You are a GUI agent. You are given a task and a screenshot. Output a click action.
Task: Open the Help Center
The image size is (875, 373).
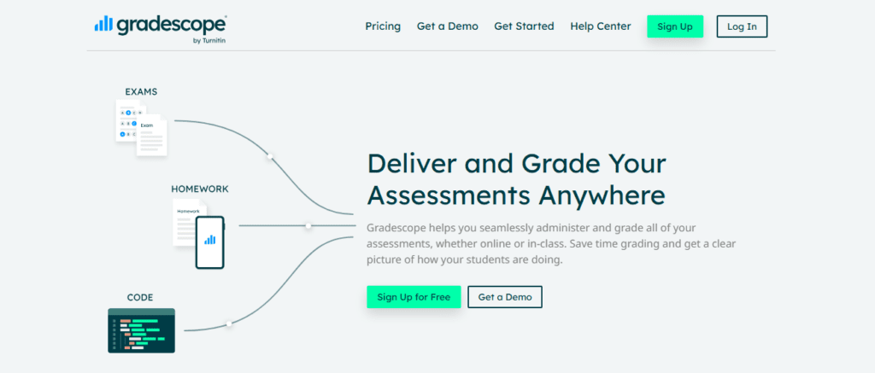point(601,26)
